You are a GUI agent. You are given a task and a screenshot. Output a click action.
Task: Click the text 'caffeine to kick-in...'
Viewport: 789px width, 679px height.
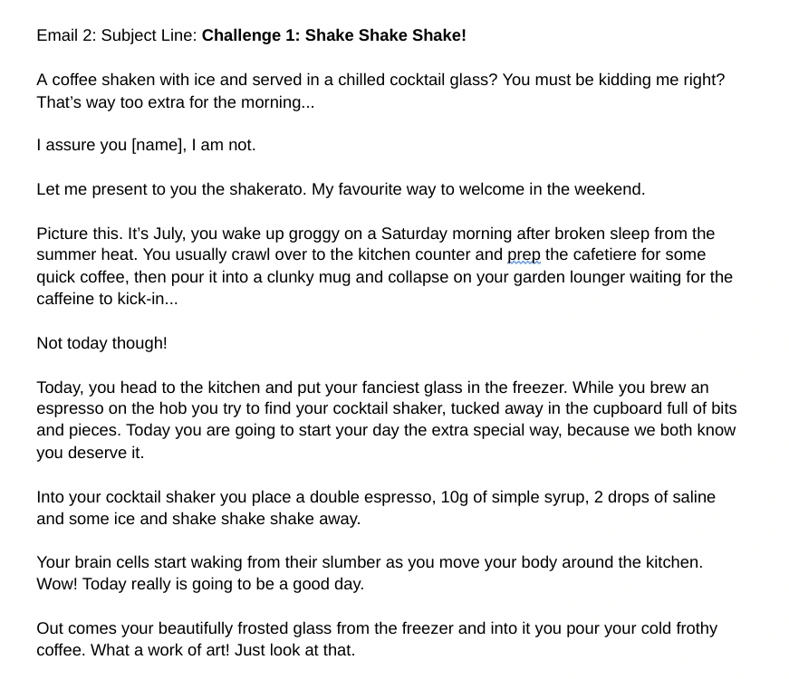coord(107,300)
